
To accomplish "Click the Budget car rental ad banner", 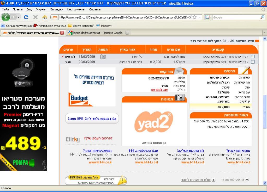I will pos(92,87).
